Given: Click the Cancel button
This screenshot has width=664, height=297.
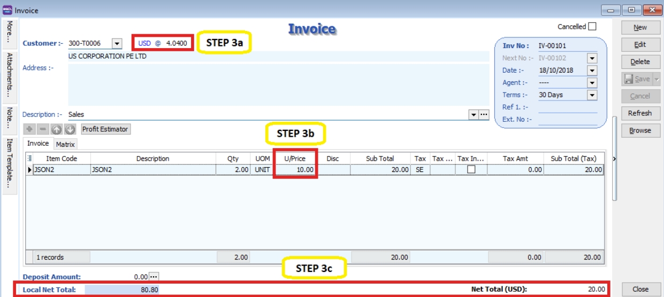Looking at the screenshot, I should click(640, 96).
